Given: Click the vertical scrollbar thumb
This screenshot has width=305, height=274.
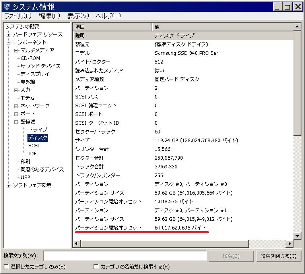Looking at the screenshot, I should (297, 83).
